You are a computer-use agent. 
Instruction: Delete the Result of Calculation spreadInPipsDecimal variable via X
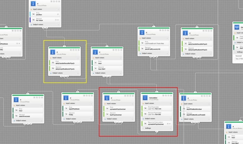coord(170,124)
